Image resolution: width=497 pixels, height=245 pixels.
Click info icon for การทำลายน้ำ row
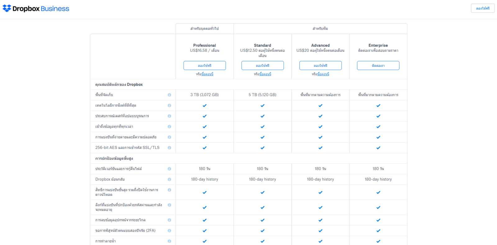click(x=169, y=241)
